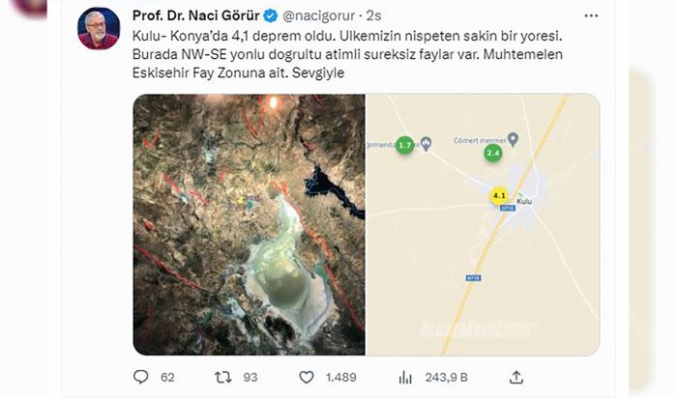Click the yellow 4.1 earthquake marker
The height and width of the screenshot is (398, 677).
(499, 196)
